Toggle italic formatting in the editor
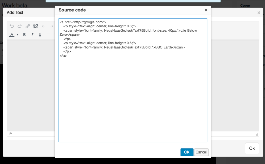Image resolution: width=265 pixels, height=164 pixels. [32, 35]
